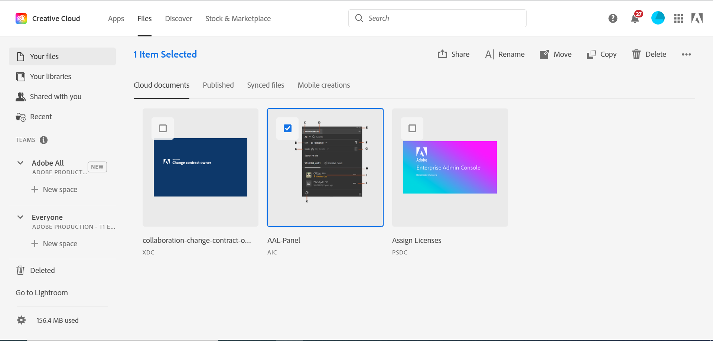Click the Shared with you people icon
The height and width of the screenshot is (341, 713).
20,97
